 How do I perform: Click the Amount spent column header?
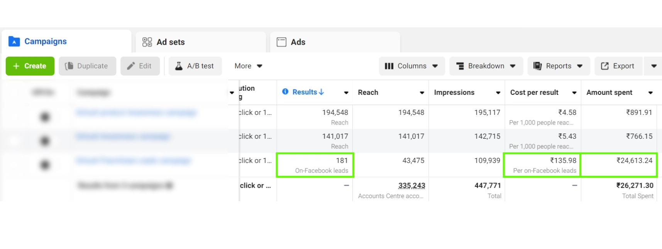[x=609, y=93]
